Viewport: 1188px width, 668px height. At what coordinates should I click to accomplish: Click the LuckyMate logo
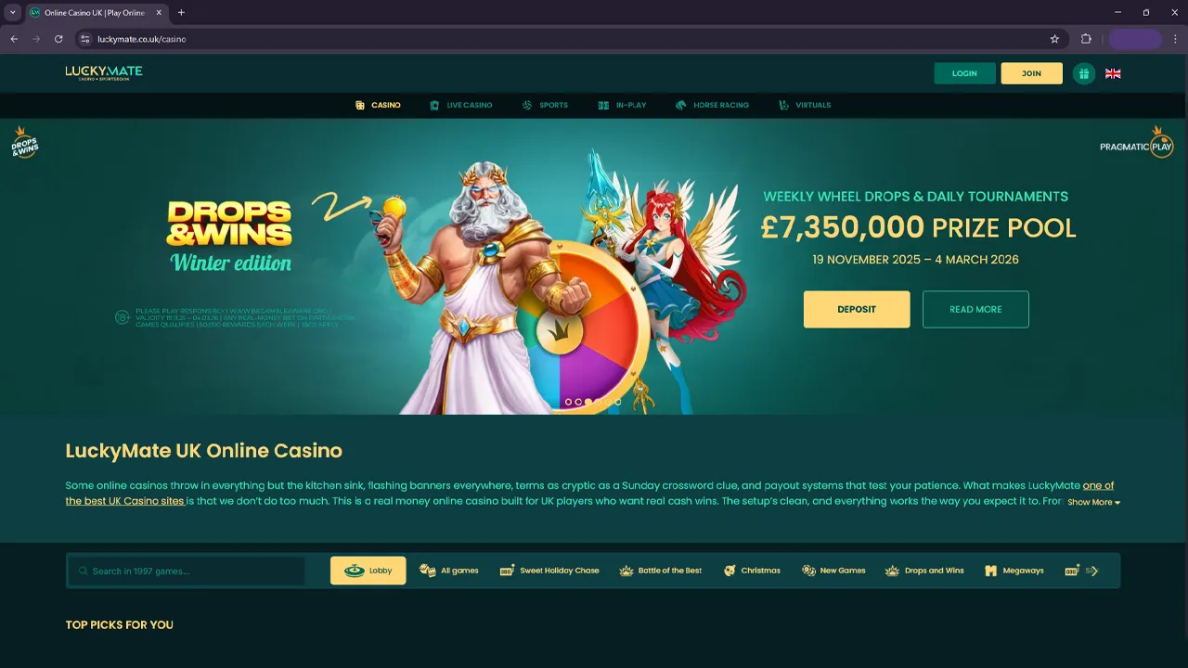tap(104, 72)
